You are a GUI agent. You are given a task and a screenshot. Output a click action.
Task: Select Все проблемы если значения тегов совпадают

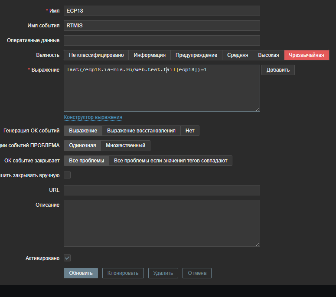[x=171, y=161]
